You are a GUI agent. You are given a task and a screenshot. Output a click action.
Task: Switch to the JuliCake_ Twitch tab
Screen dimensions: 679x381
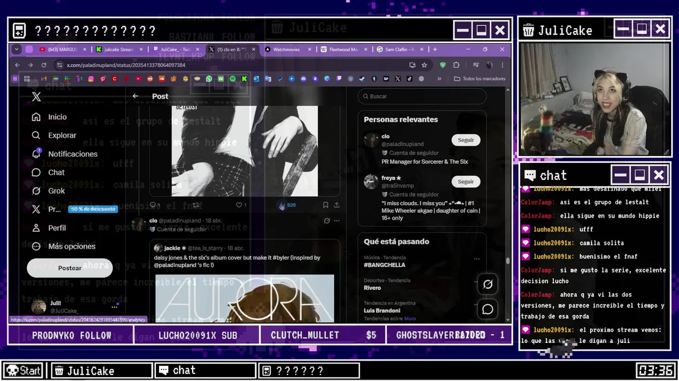click(175, 49)
